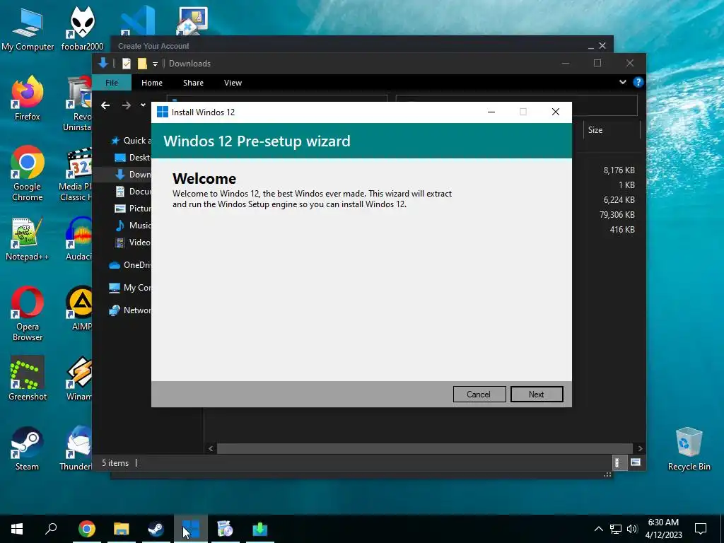Open the Visual Studio Code desktop icon
Viewport: 724px width, 543px height.
138,21
